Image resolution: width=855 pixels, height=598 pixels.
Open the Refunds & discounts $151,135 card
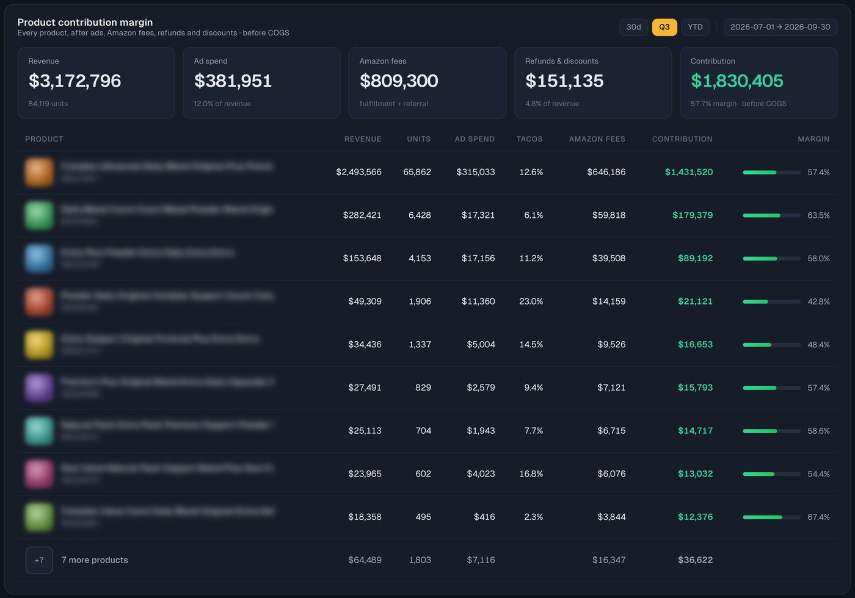pos(593,83)
